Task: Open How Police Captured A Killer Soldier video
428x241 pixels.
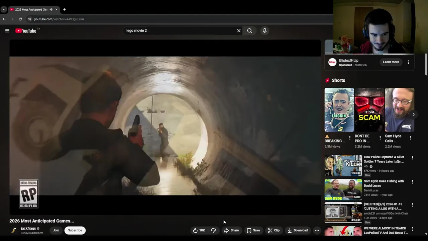Action: click(384, 159)
